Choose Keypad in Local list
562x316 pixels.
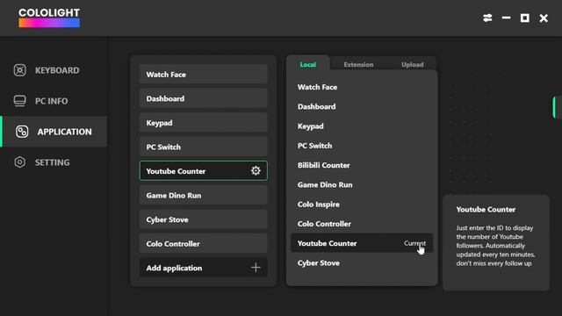362,126
